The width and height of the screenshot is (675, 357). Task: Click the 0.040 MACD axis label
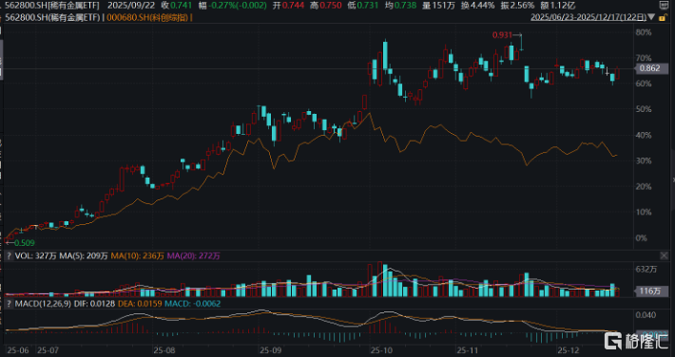pyautogui.click(x=646, y=315)
